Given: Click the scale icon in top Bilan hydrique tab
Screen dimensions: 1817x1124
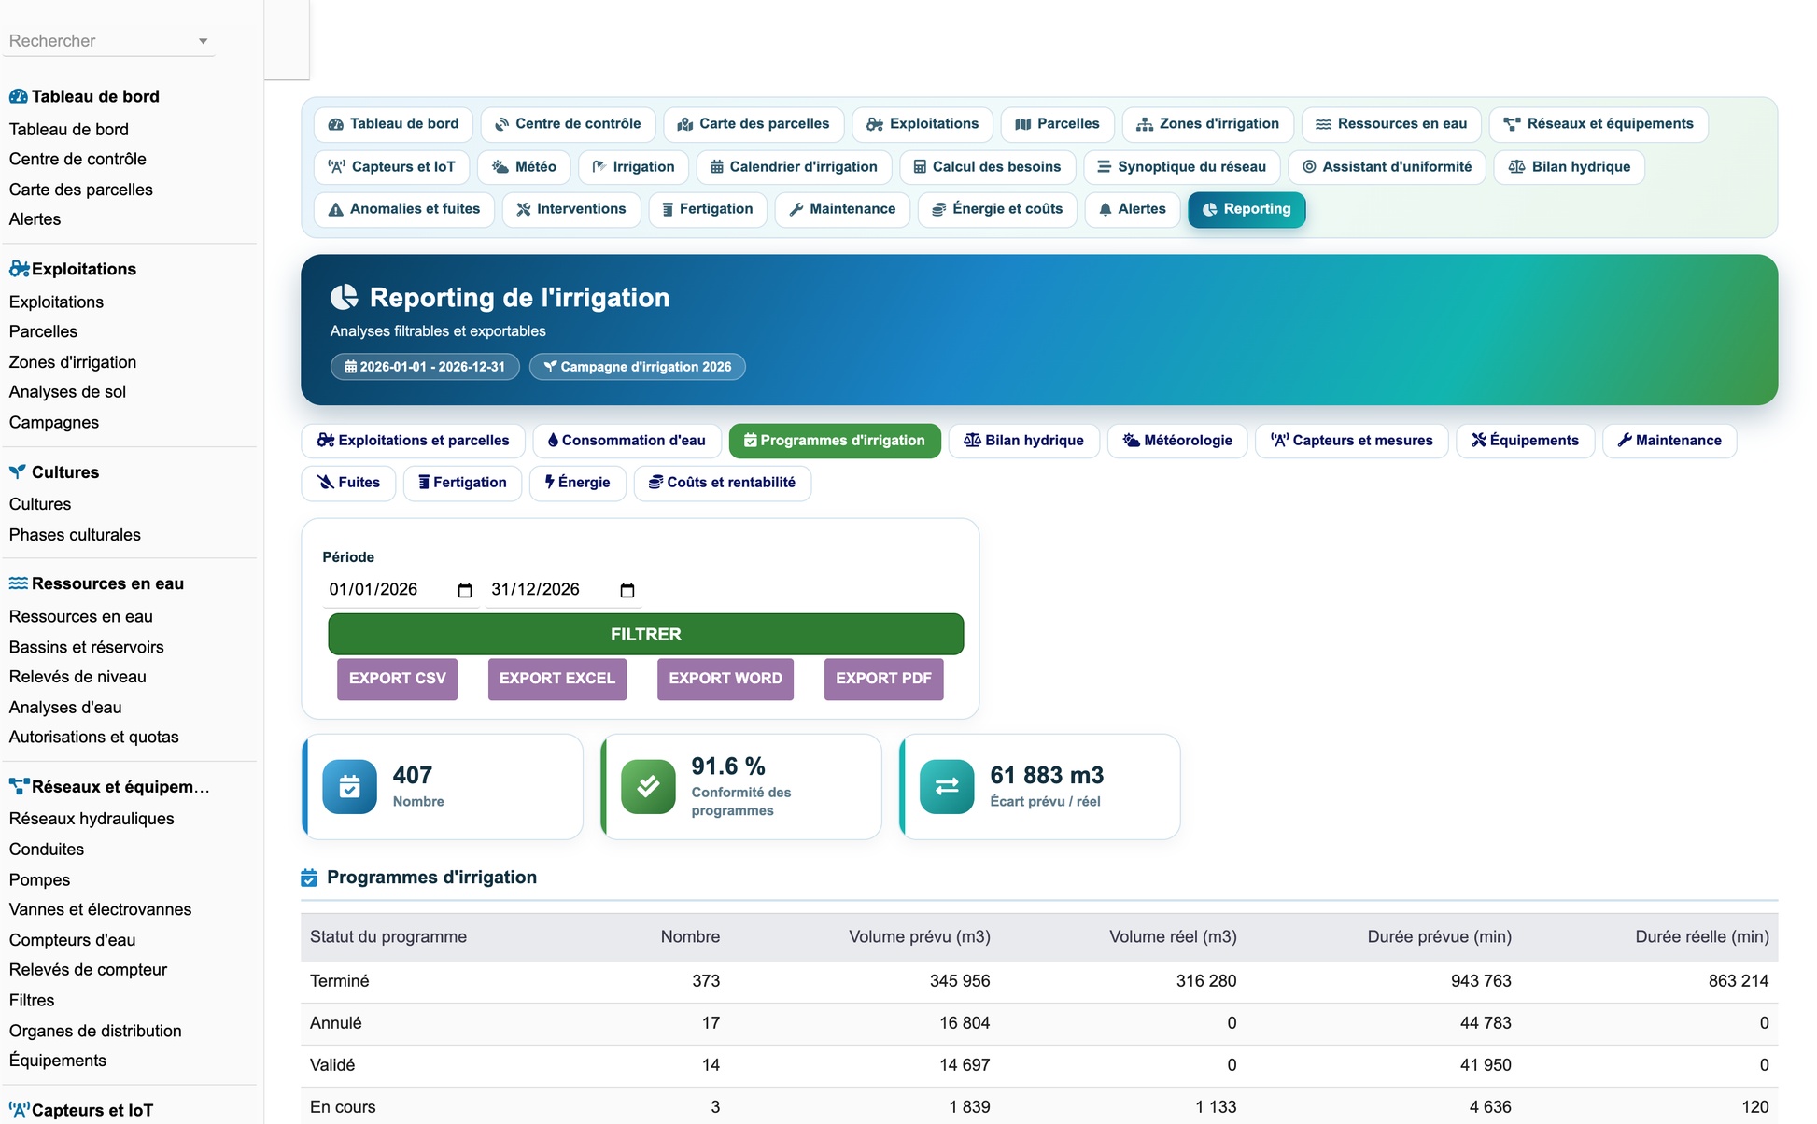Looking at the screenshot, I should click(1516, 167).
